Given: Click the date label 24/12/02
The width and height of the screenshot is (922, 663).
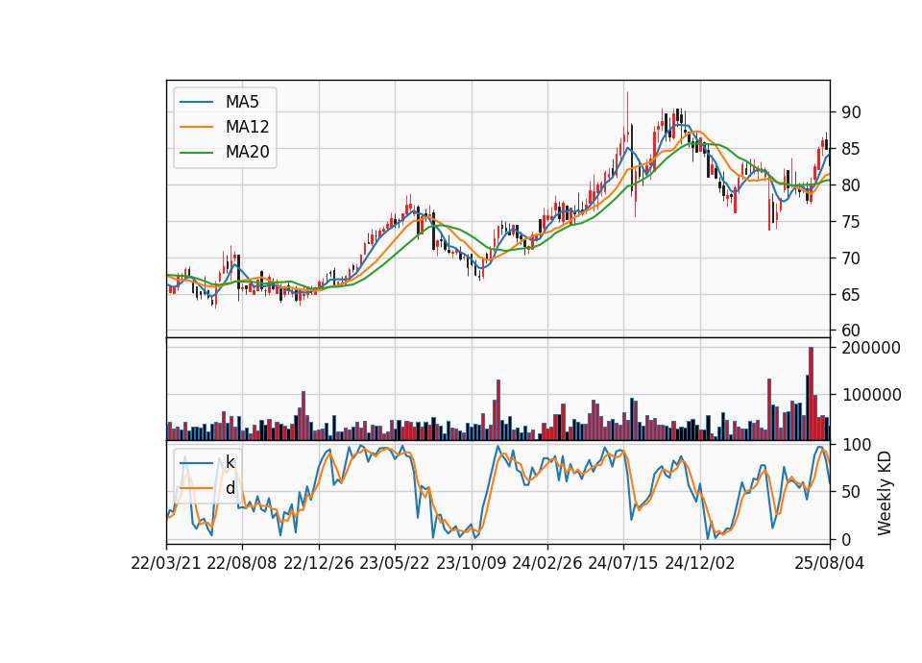Looking at the screenshot, I should click(x=700, y=563).
